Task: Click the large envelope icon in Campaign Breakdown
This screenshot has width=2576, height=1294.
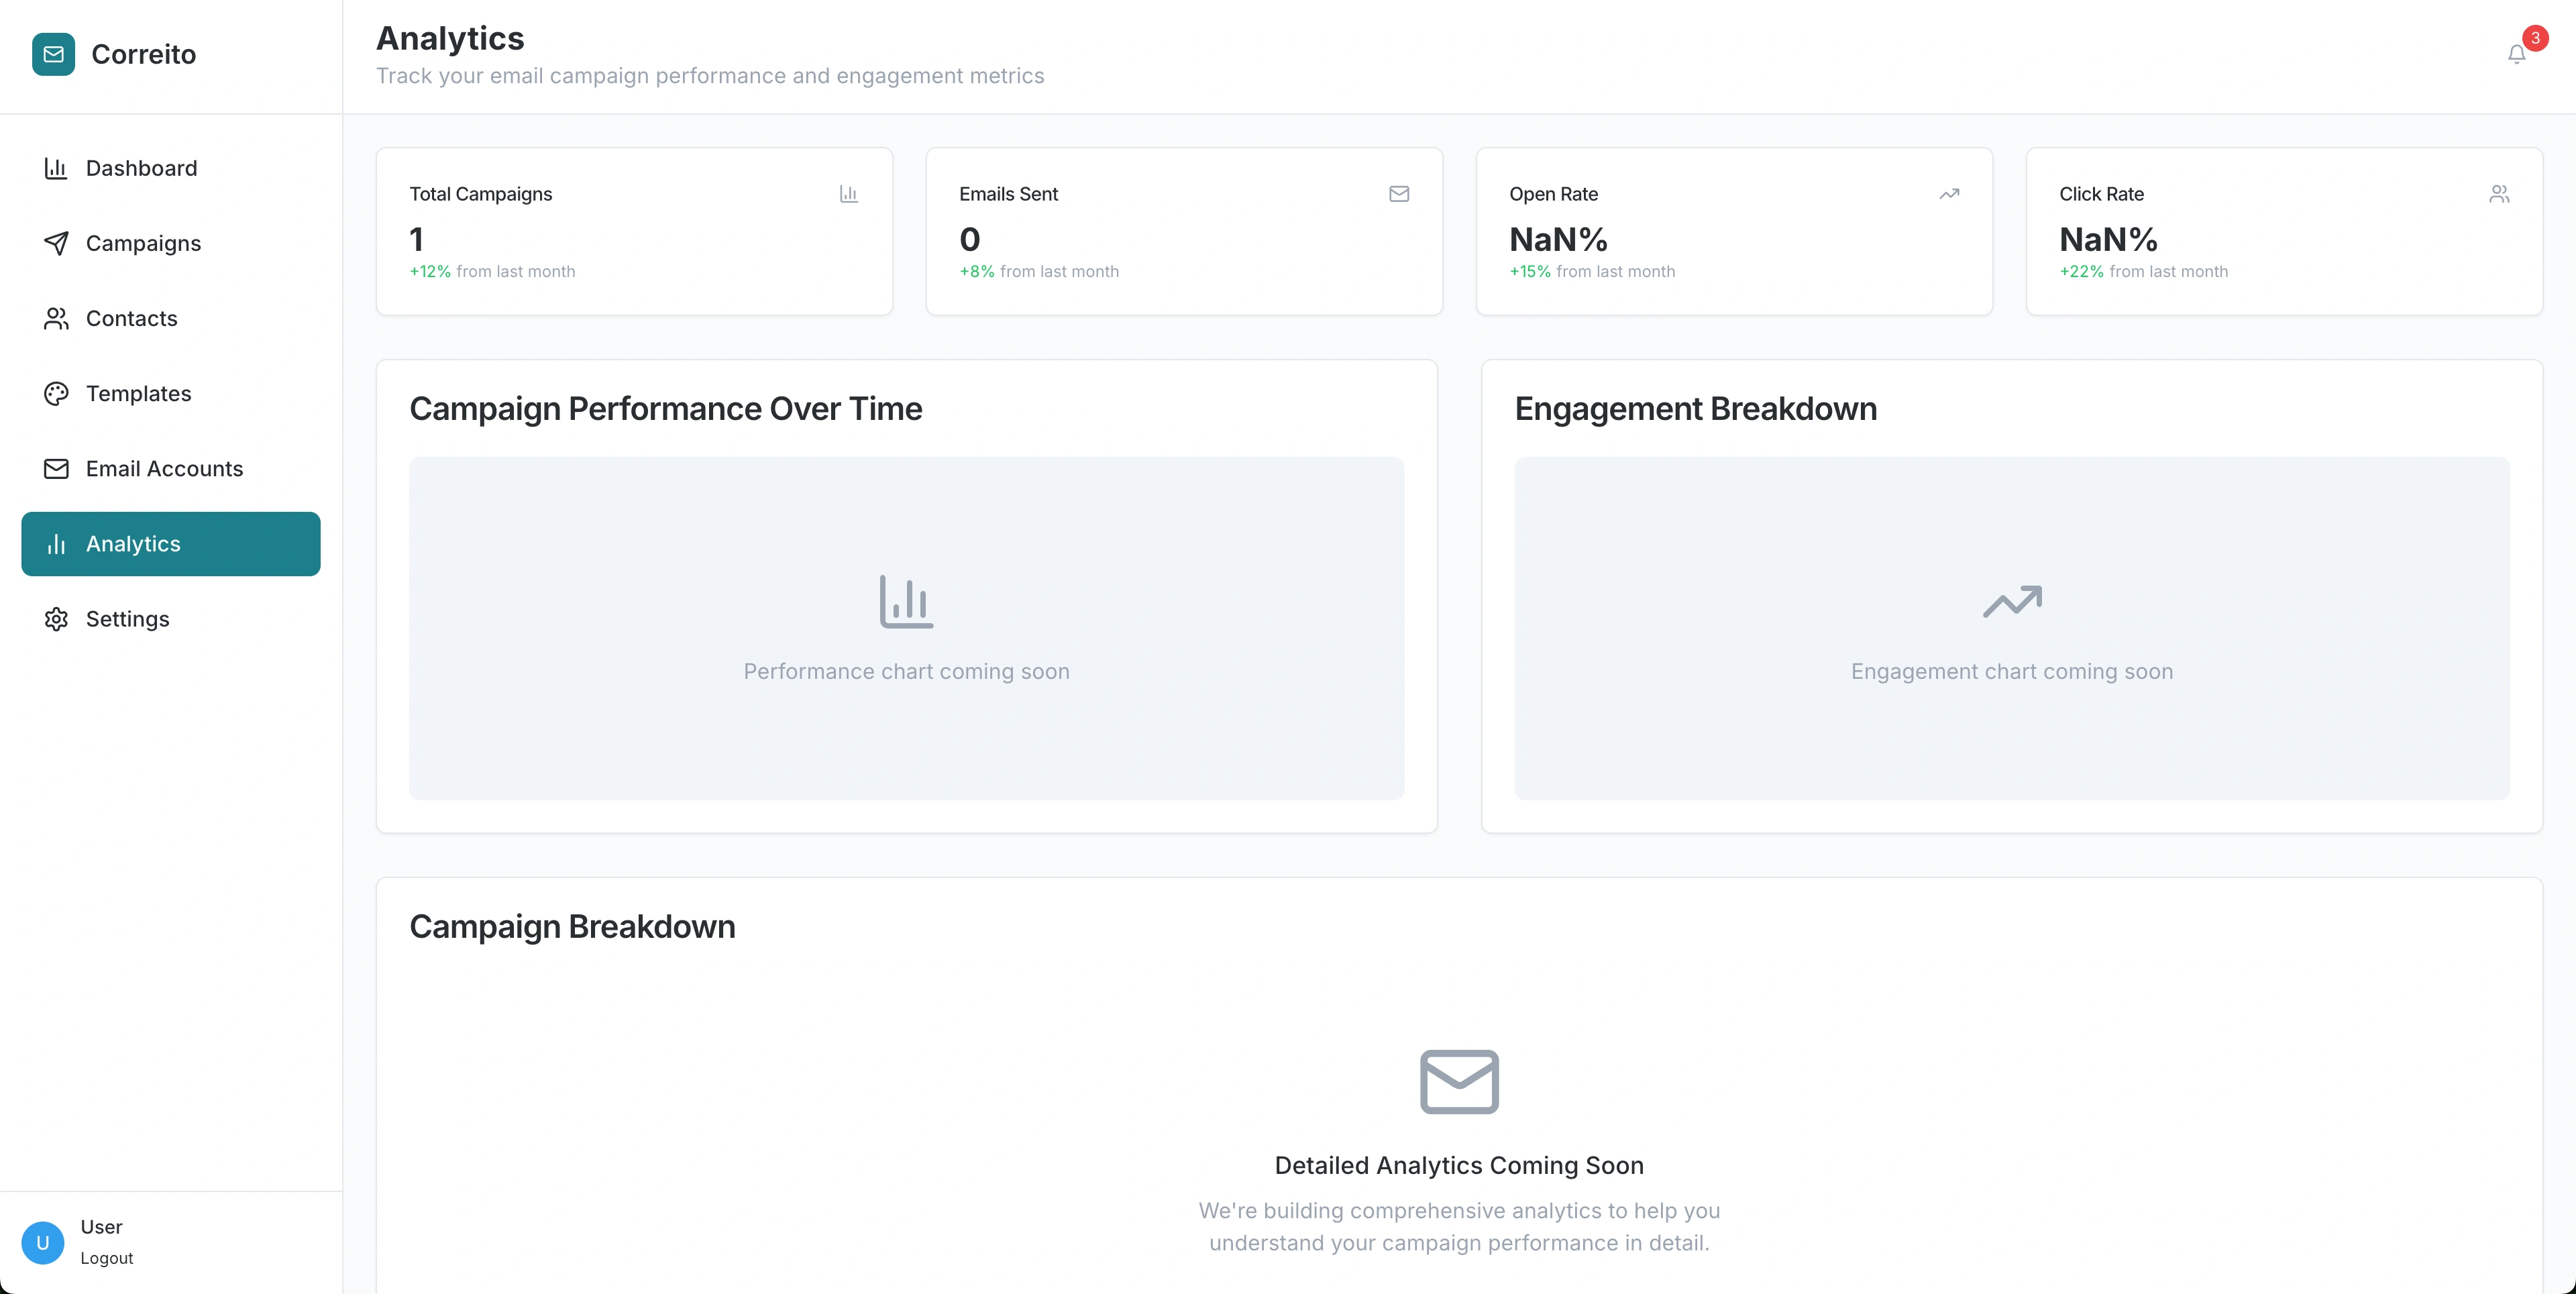Action: tap(1459, 1081)
